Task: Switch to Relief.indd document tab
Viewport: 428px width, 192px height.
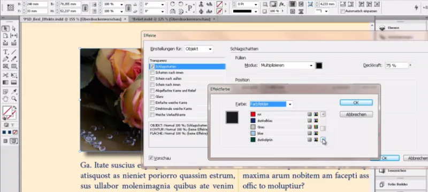Action: click(171, 19)
